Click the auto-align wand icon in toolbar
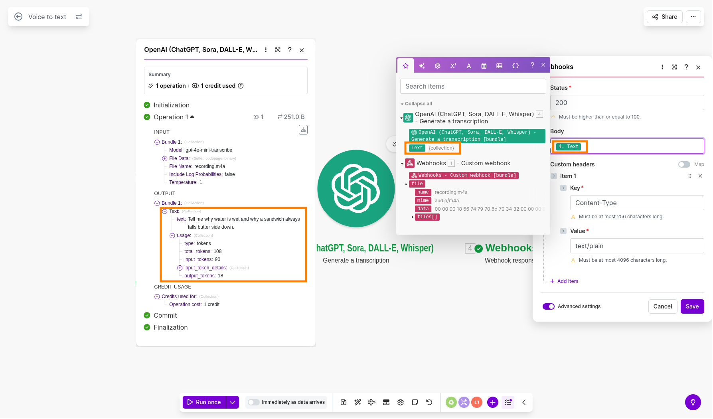 coord(357,402)
